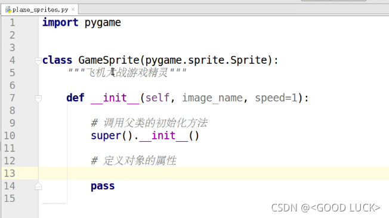The height and width of the screenshot is (218, 389).
Task: Click the 'self' parameter on line 7
Action: point(158,98)
